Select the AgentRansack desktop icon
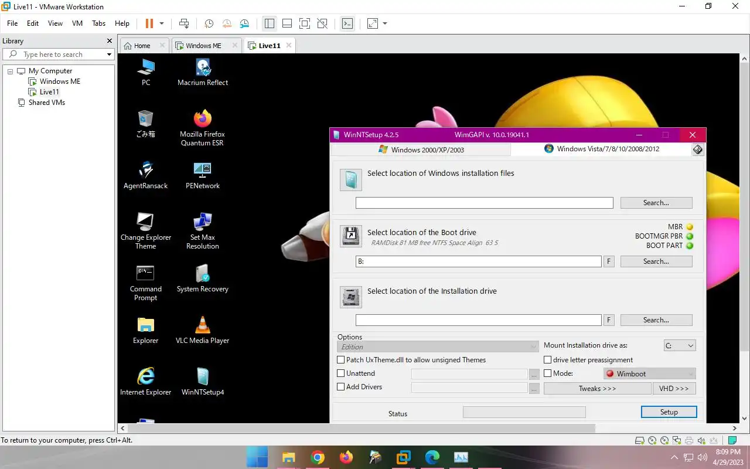Viewport: 750px width, 469px height. pyautogui.click(x=145, y=175)
